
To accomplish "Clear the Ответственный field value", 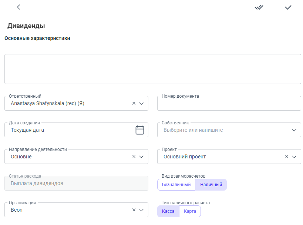I will (x=134, y=104).
